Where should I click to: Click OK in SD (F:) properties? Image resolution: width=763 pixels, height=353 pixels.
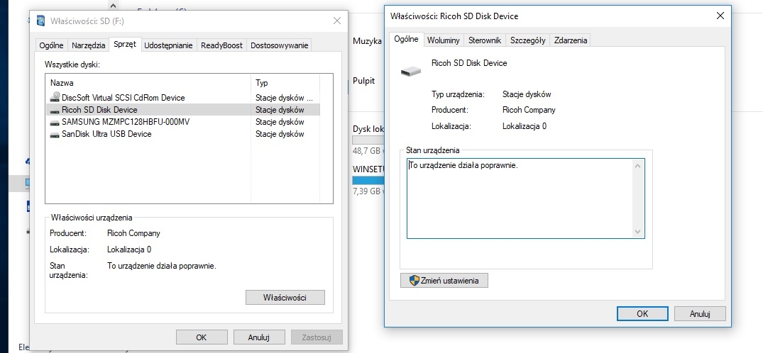[x=201, y=337]
